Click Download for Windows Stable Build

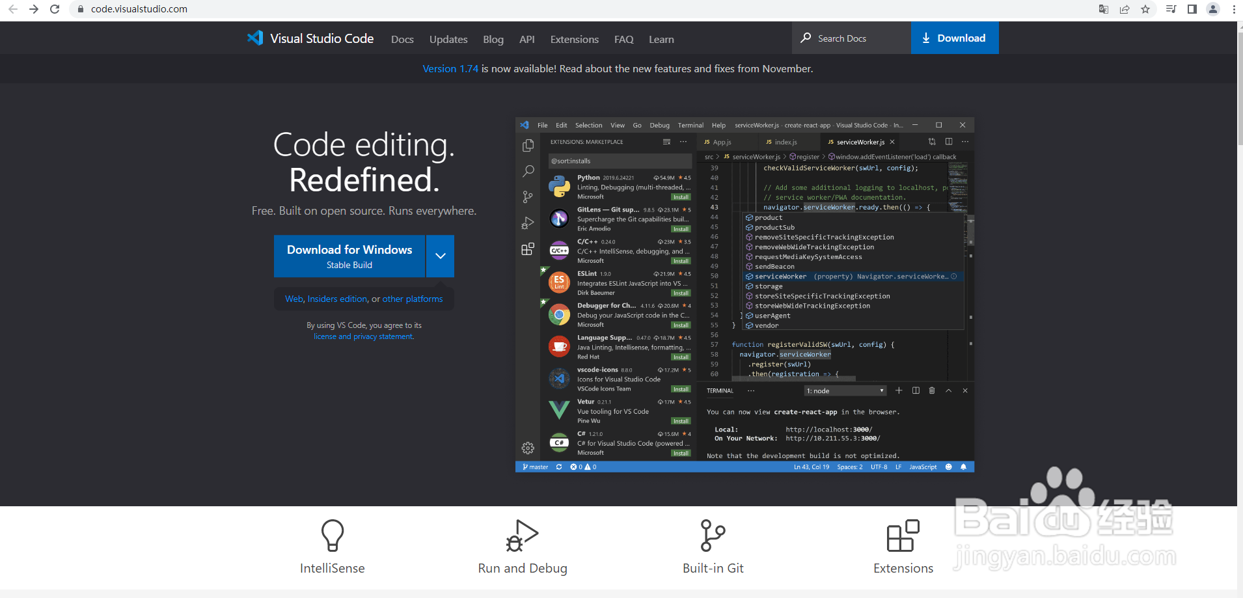349,256
